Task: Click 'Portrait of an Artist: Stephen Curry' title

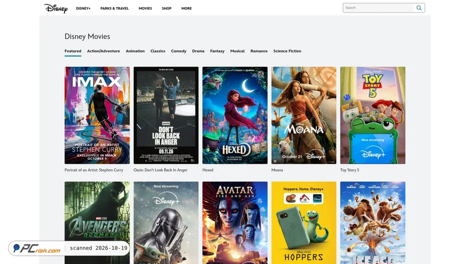Action: pos(94,170)
